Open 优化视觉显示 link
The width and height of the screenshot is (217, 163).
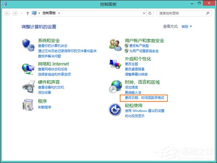135,116
